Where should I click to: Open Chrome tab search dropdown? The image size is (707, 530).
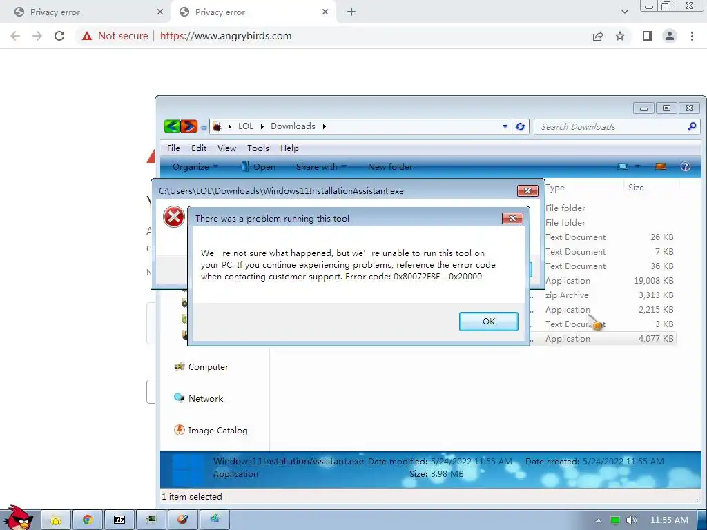[x=624, y=12]
